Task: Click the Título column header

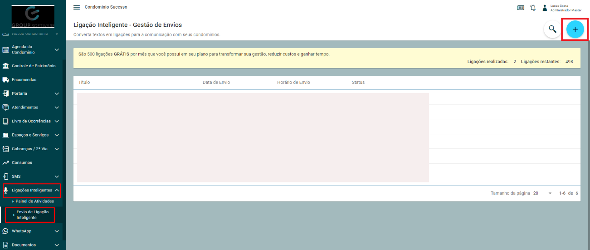Action: (x=84, y=83)
